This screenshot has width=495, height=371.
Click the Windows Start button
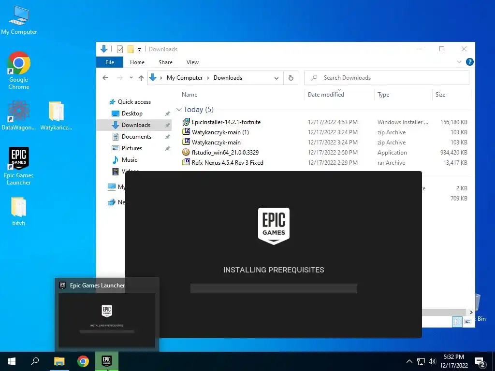coord(12,361)
